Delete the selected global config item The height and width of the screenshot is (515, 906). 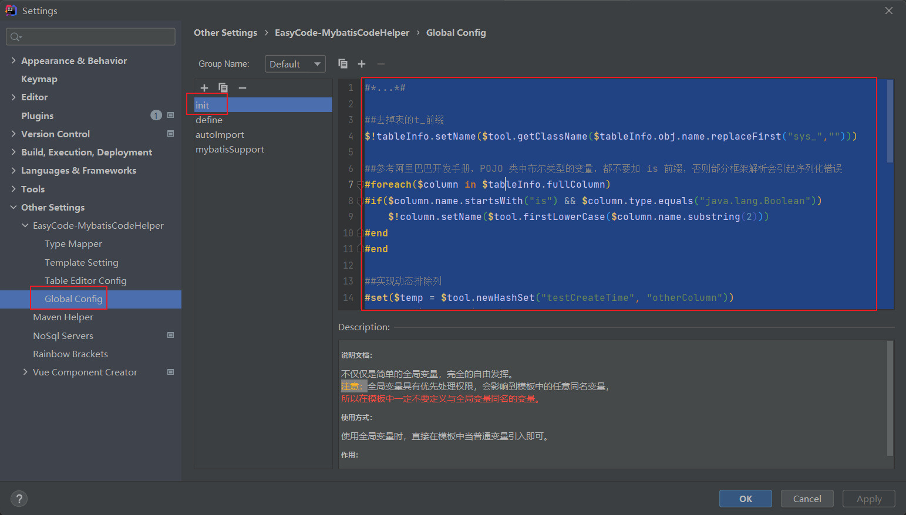tap(243, 88)
